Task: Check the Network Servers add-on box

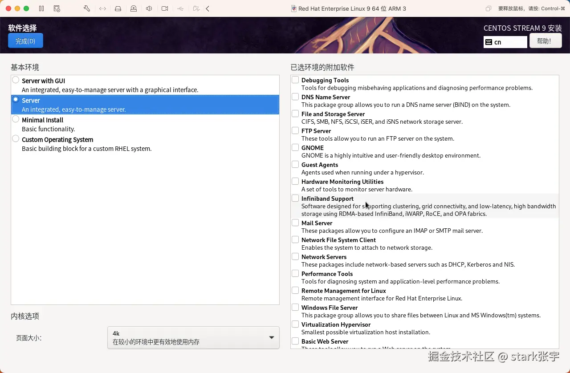Action: [x=295, y=256]
